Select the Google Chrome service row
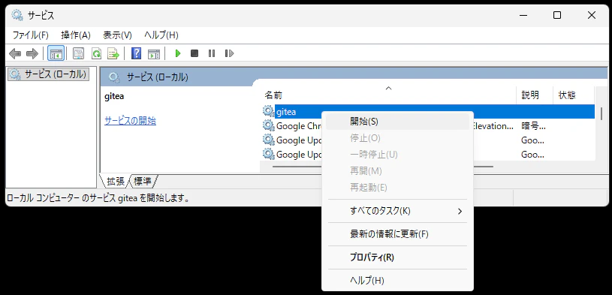612x295 pixels. click(x=429, y=125)
